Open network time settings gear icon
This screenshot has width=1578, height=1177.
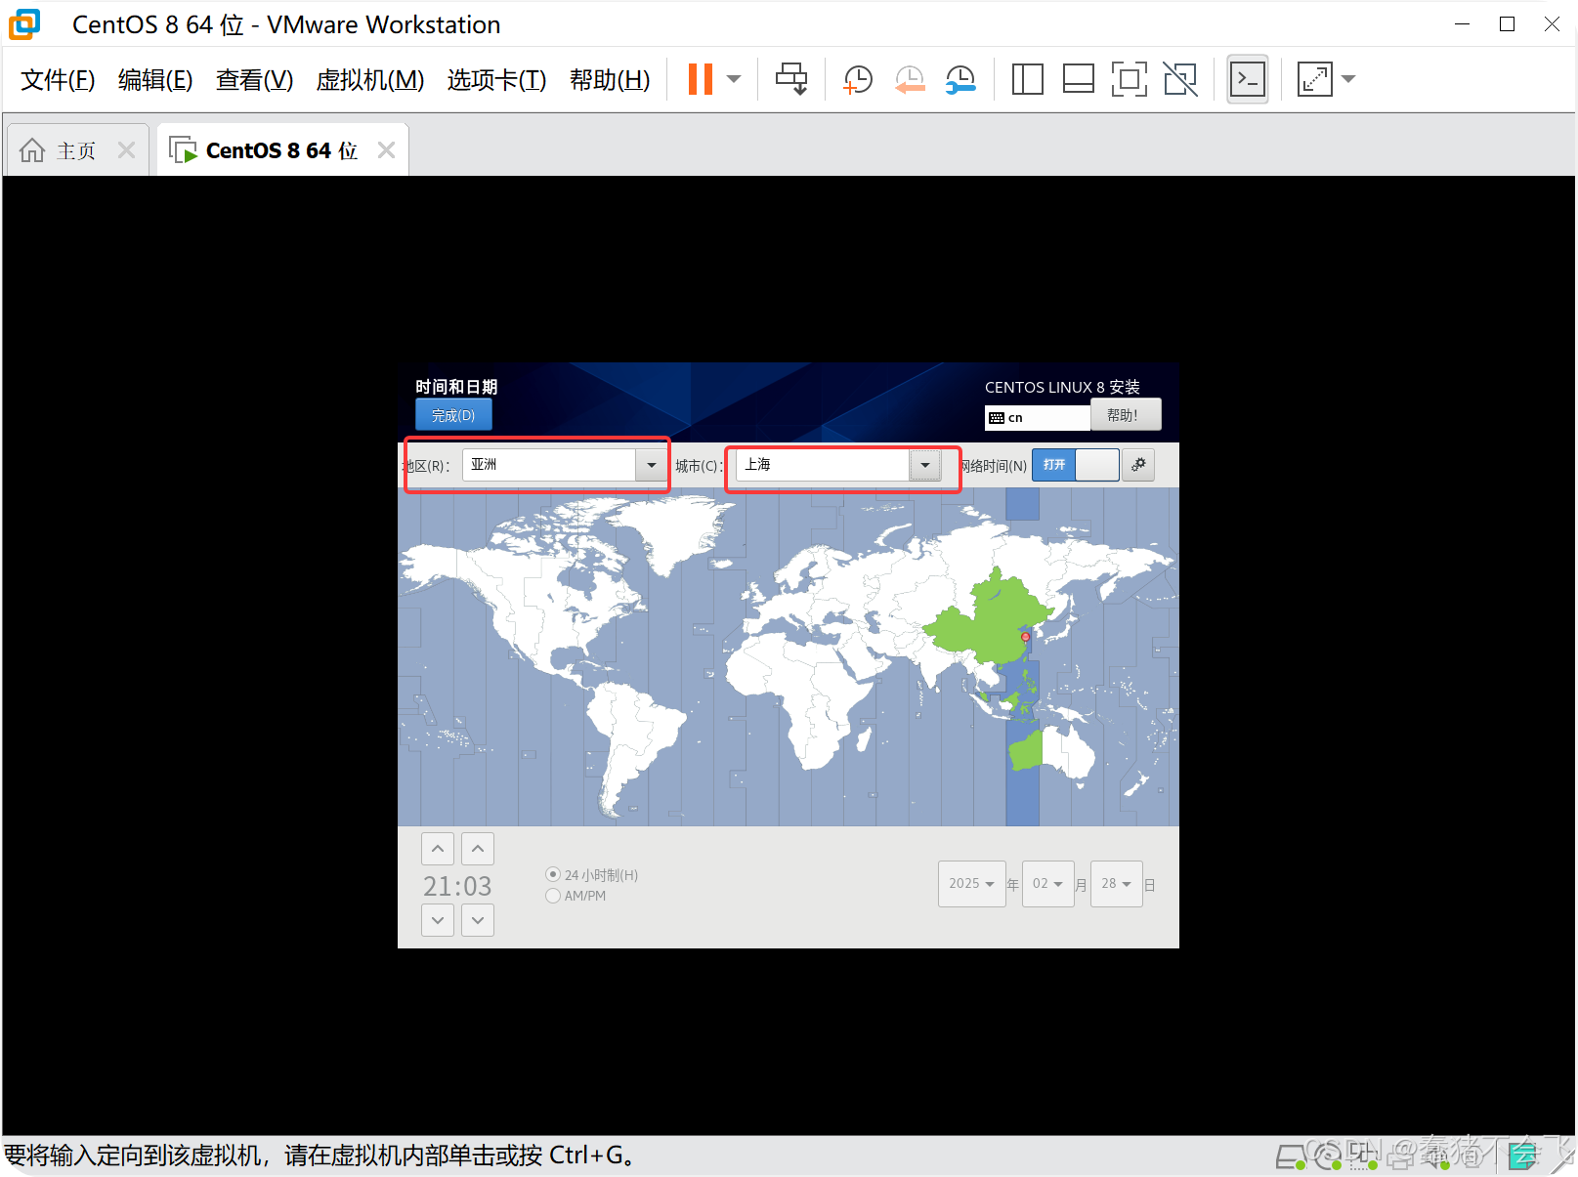click(1138, 465)
